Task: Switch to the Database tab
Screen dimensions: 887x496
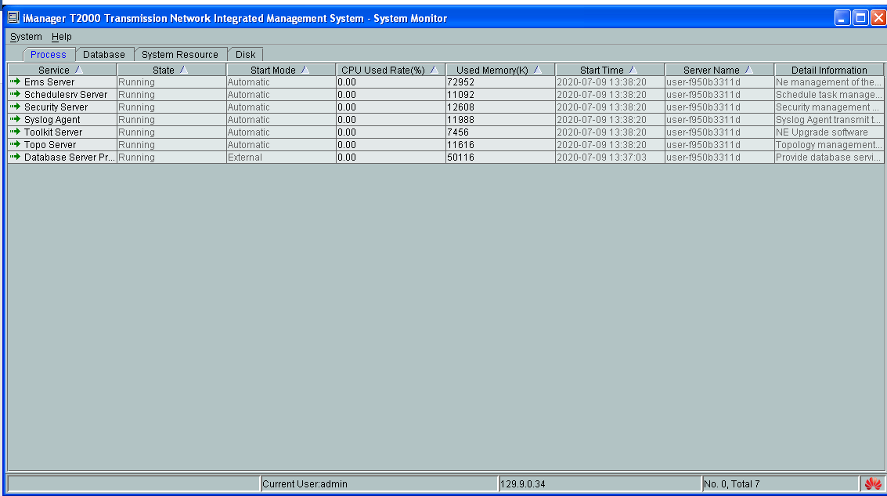Action: pyautogui.click(x=104, y=54)
